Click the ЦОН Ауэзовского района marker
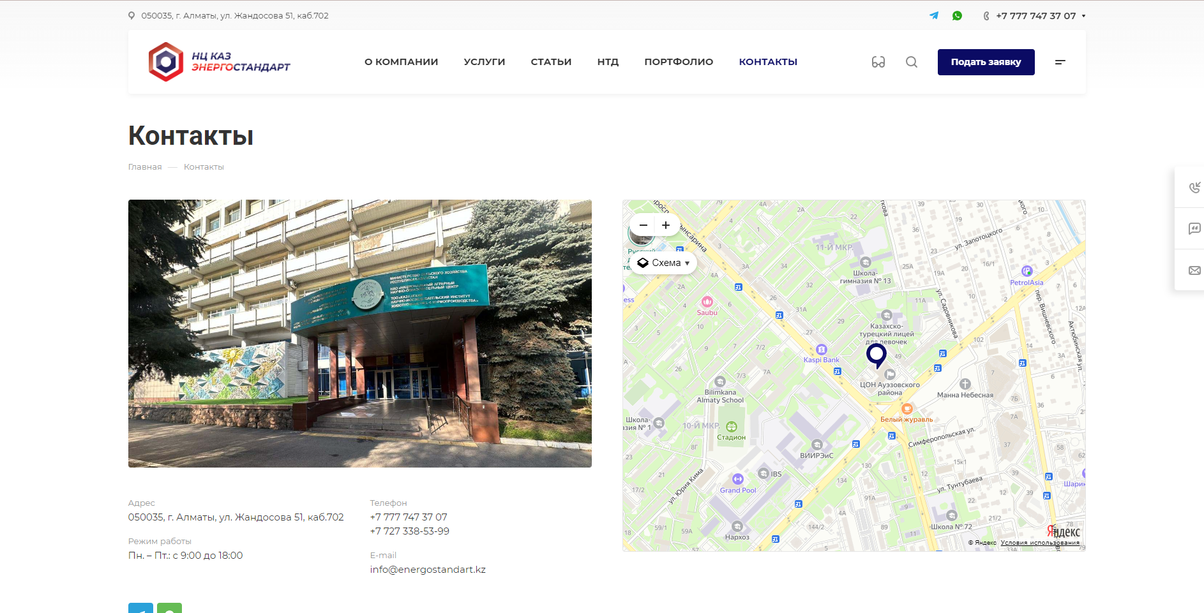This screenshot has width=1204, height=613. pos(890,374)
